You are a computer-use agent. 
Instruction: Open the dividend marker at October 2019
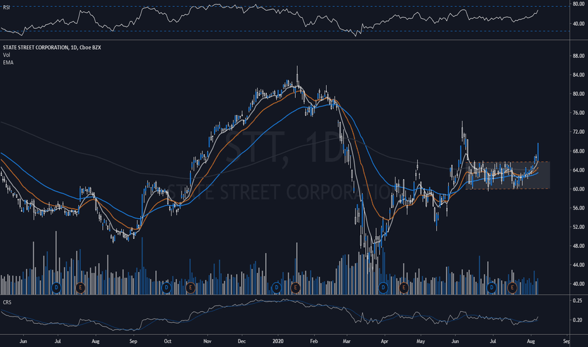point(166,288)
